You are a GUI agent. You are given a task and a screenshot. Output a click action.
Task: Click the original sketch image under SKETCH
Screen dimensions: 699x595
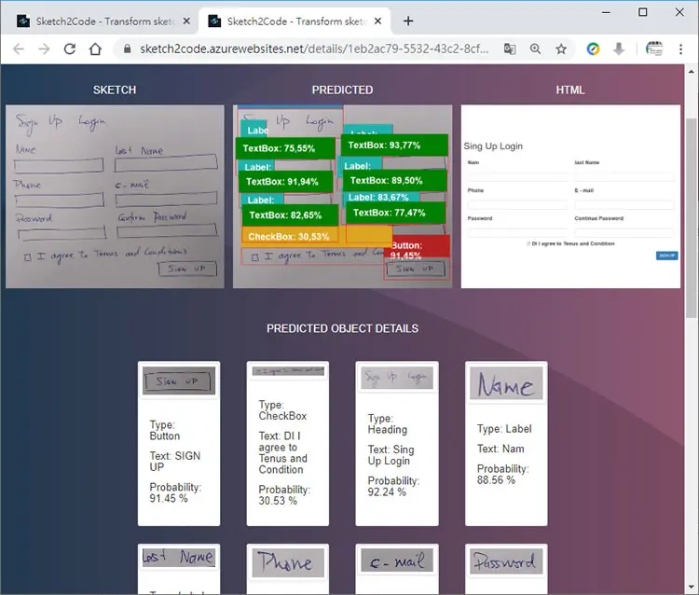point(115,197)
